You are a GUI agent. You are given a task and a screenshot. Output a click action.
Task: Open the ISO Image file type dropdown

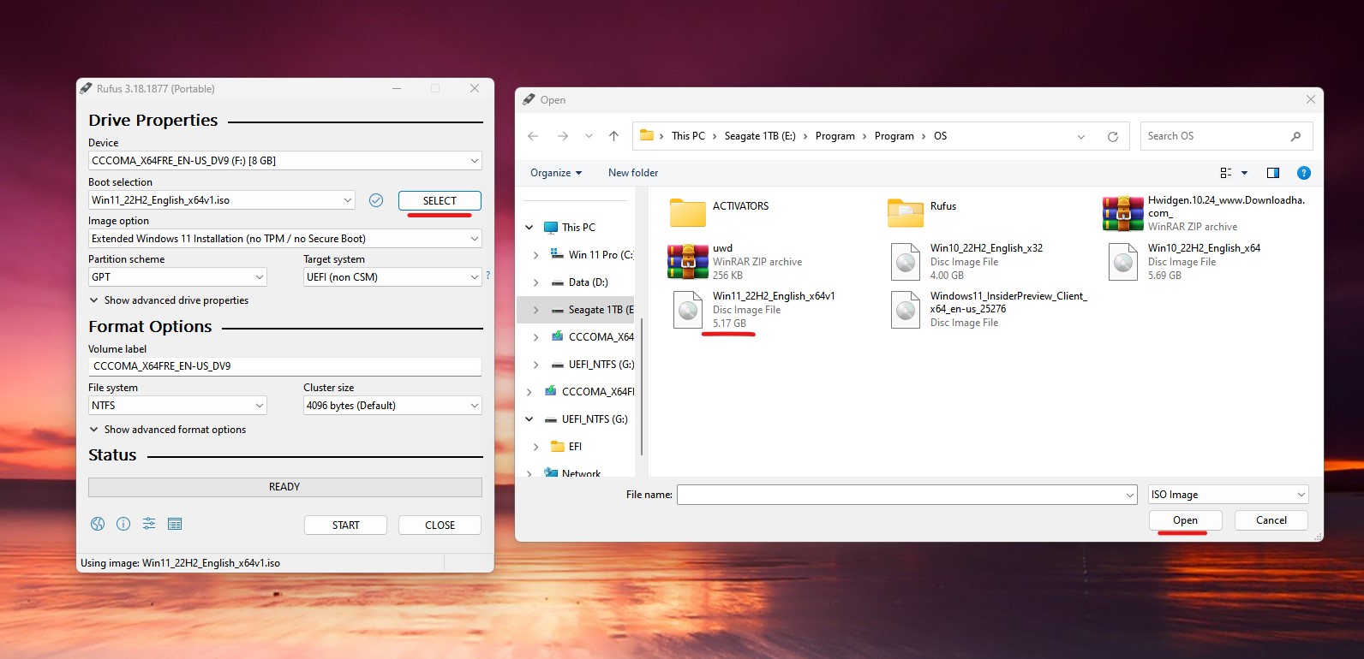(x=1229, y=495)
